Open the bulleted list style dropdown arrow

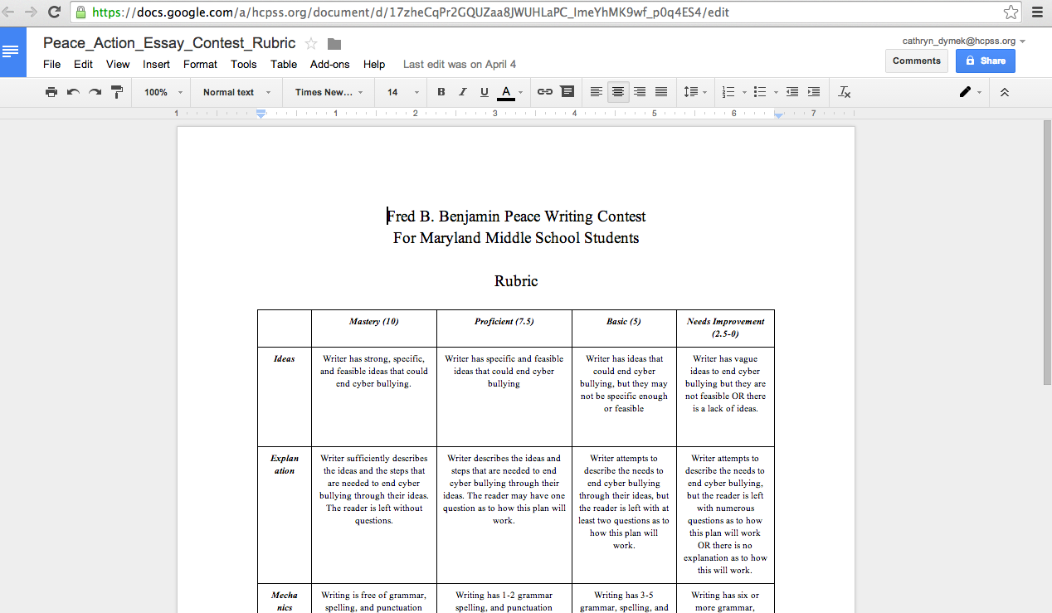(775, 92)
